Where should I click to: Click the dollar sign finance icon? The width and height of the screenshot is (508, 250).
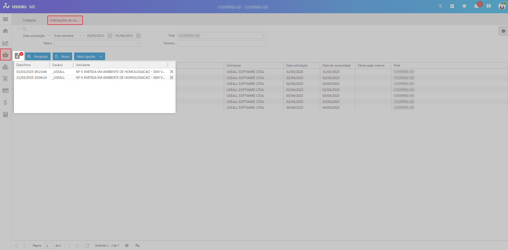(5, 103)
